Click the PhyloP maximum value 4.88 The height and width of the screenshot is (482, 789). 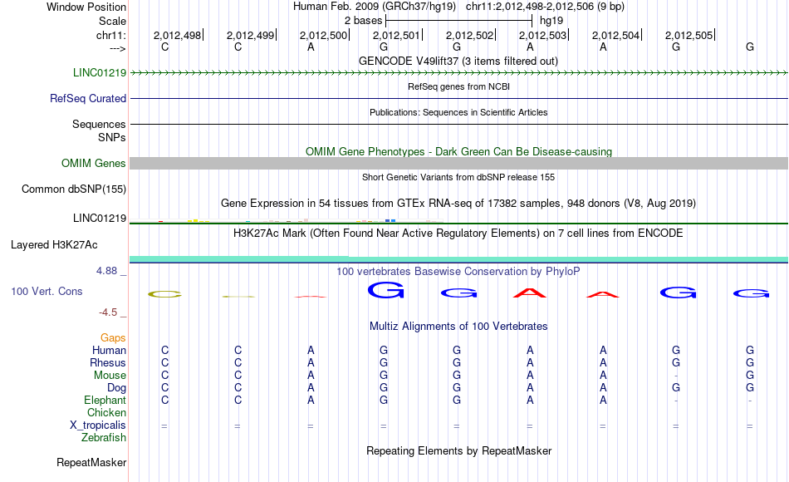tap(106, 270)
